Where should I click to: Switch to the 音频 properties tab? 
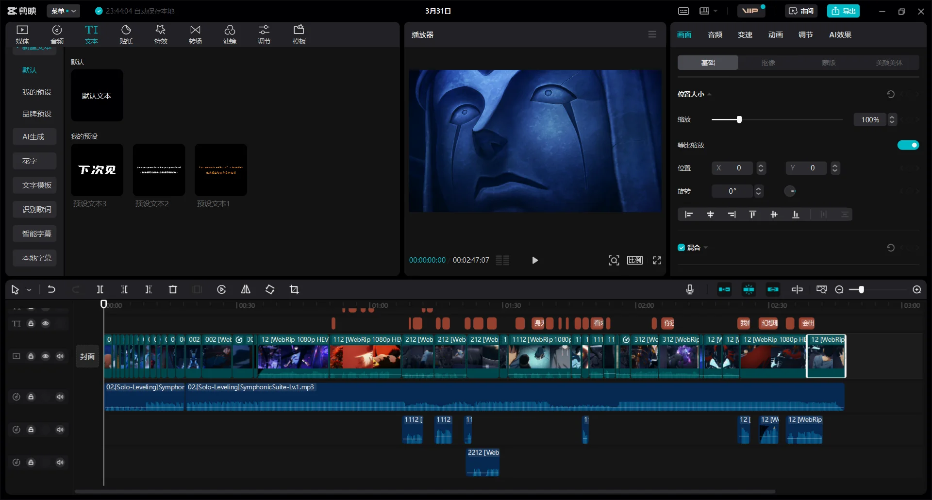pyautogui.click(x=715, y=34)
